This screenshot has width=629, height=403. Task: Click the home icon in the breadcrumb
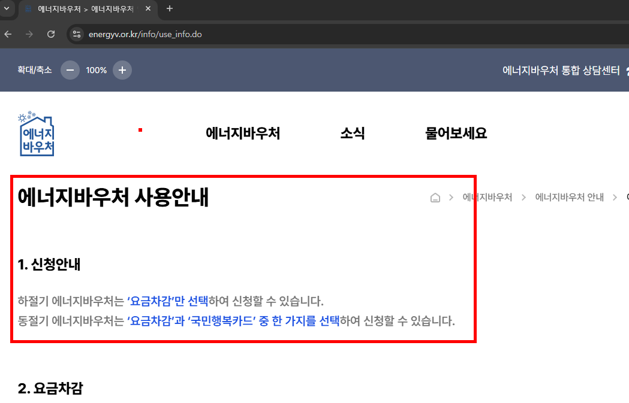point(435,197)
